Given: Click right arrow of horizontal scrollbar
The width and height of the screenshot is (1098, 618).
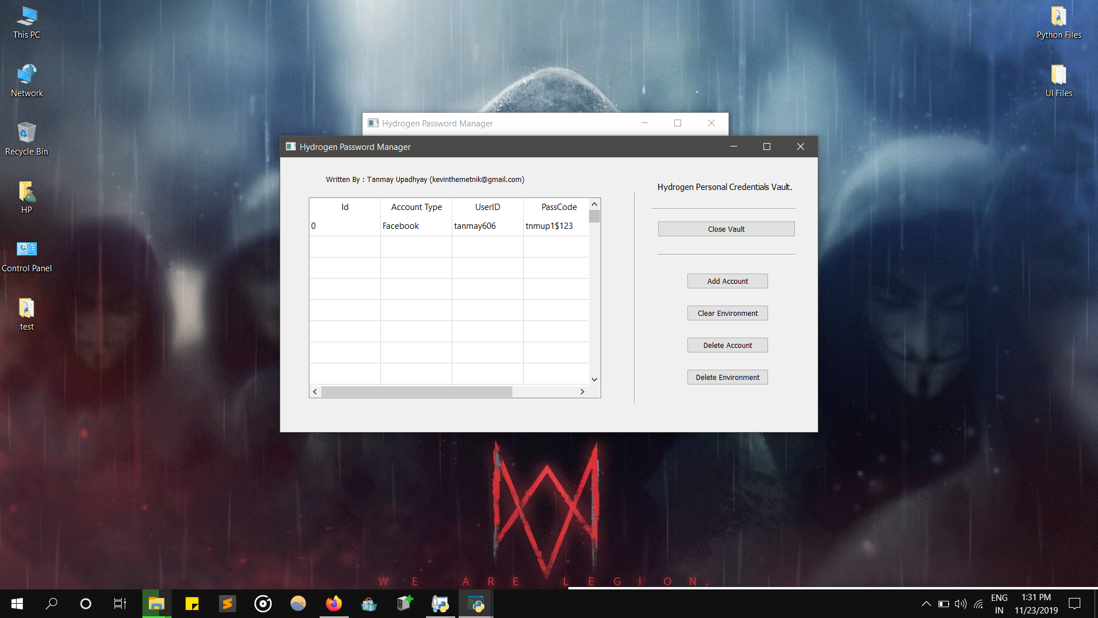Looking at the screenshot, I should tap(582, 392).
